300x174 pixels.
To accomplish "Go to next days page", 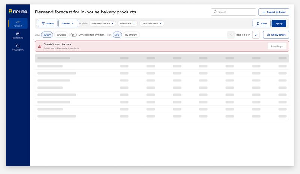I will point(256,35).
